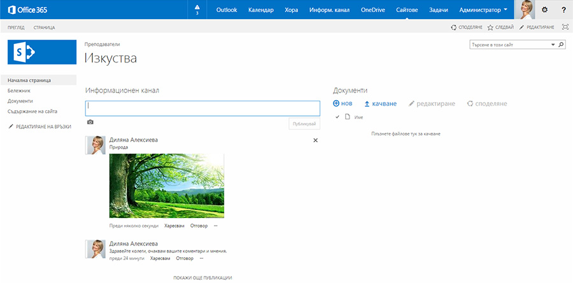Open Задачи in the top navigation
The width and height of the screenshot is (573, 283).
pyautogui.click(x=439, y=10)
